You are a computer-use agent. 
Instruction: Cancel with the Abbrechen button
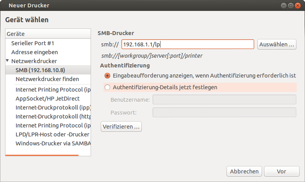coord(244,171)
